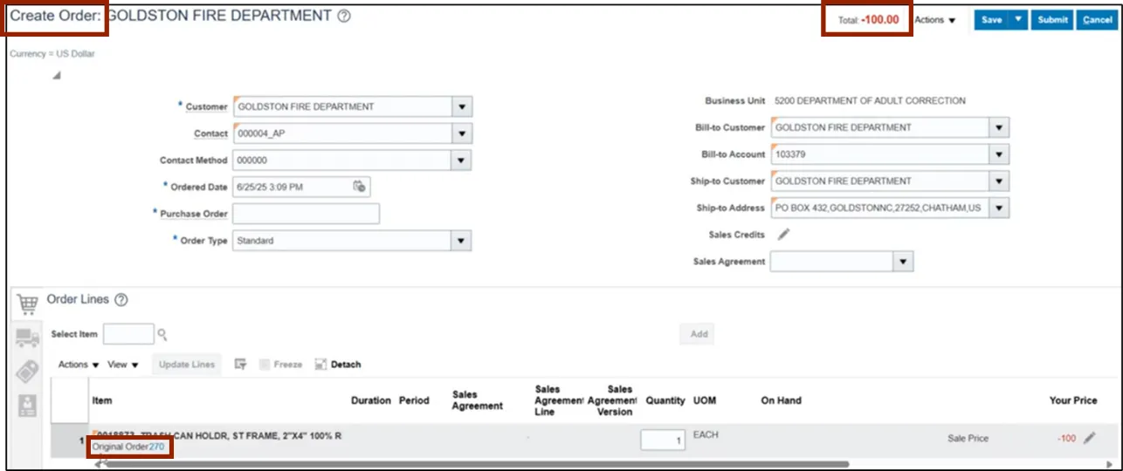Click the Quantity column header
Image resolution: width=1123 pixels, height=471 pixels.
665,400
